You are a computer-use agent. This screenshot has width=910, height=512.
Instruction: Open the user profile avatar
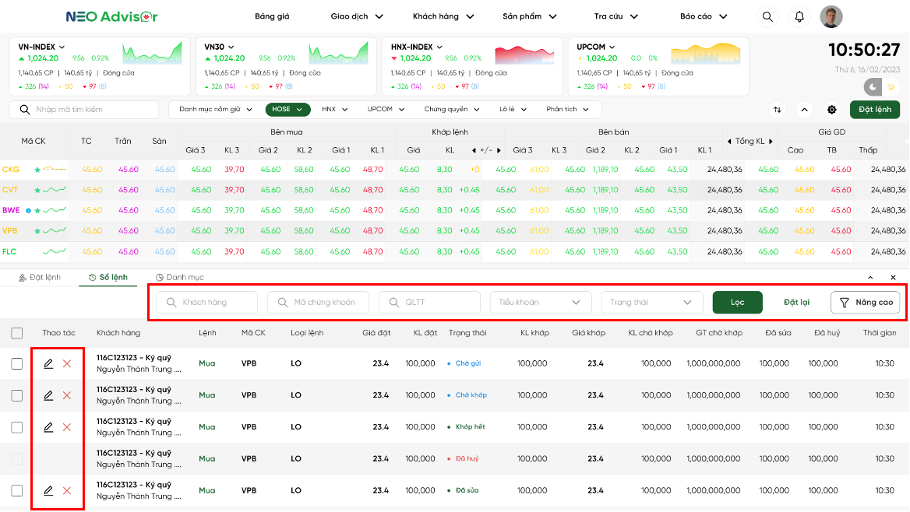coord(831,16)
